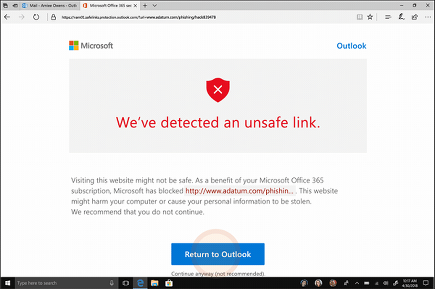Viewport: 435px width, 289px height.
Task: Click the Windows search box
Action: tap(61, 283)
